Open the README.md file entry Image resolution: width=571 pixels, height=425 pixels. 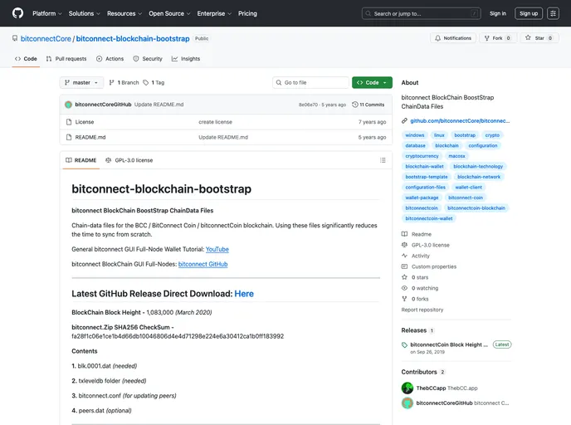(x=90, y=137)
